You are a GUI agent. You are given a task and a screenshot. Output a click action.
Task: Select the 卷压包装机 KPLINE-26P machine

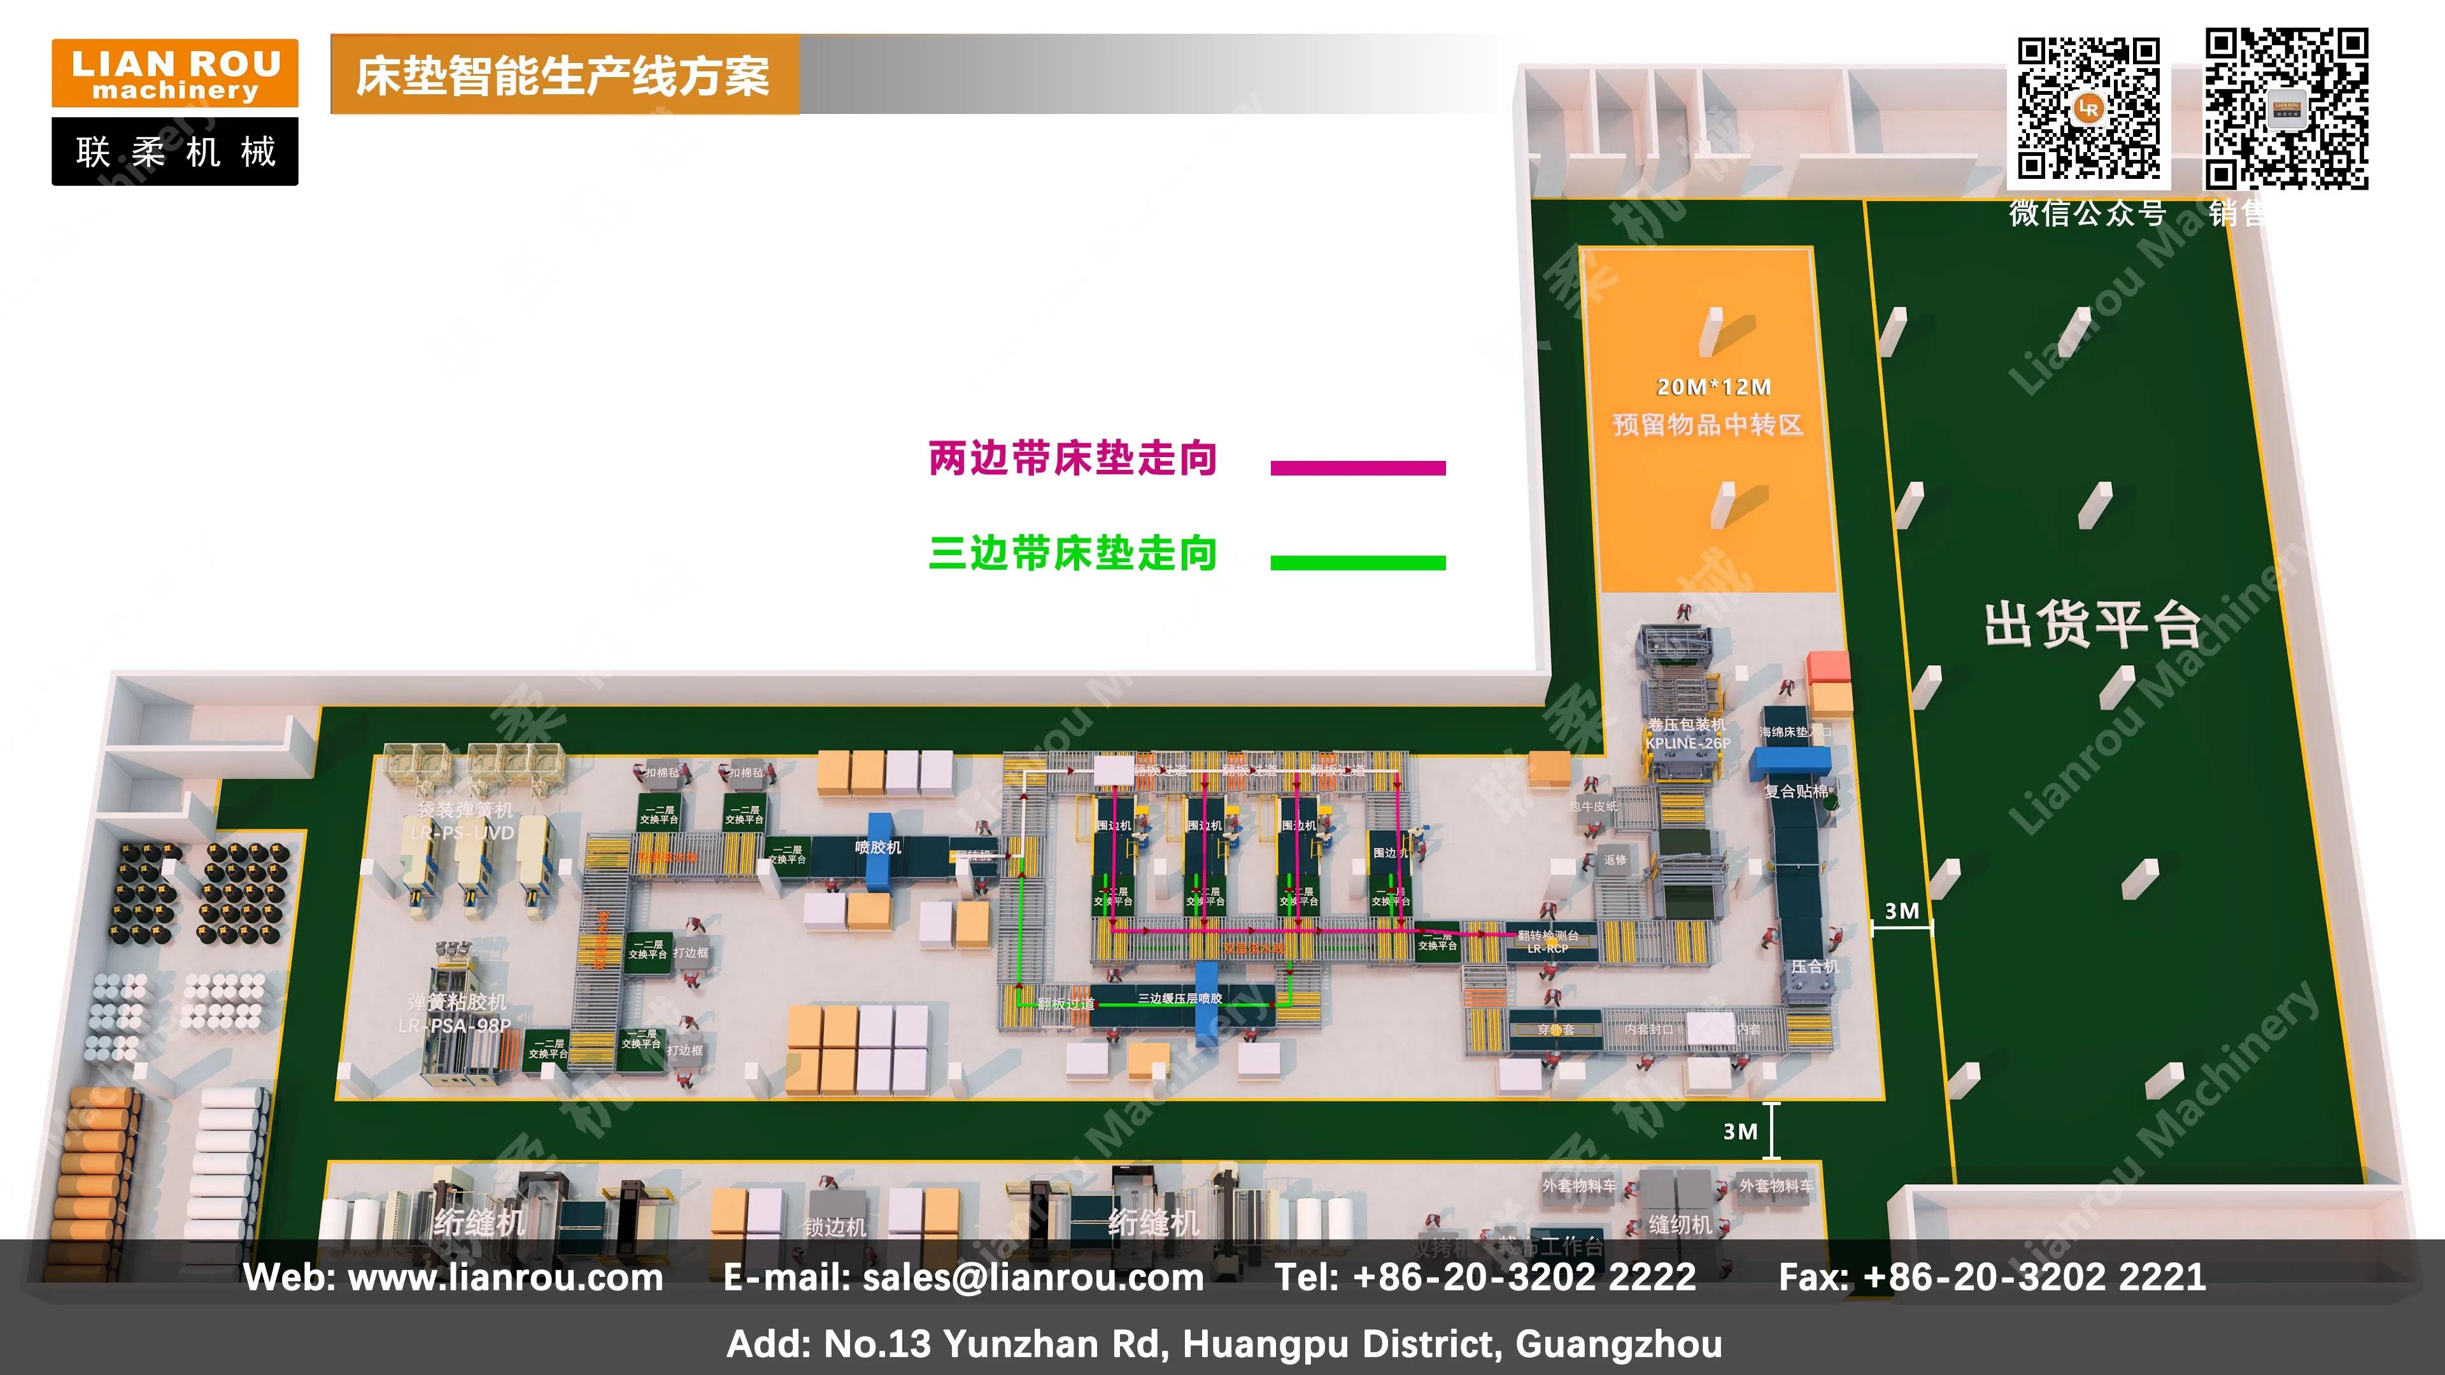(x=1687, y=733)
